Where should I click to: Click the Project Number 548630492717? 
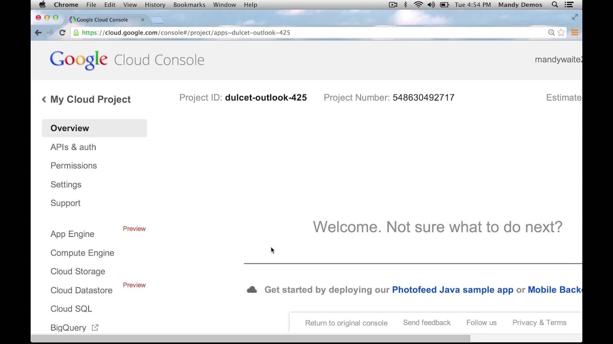423,97
